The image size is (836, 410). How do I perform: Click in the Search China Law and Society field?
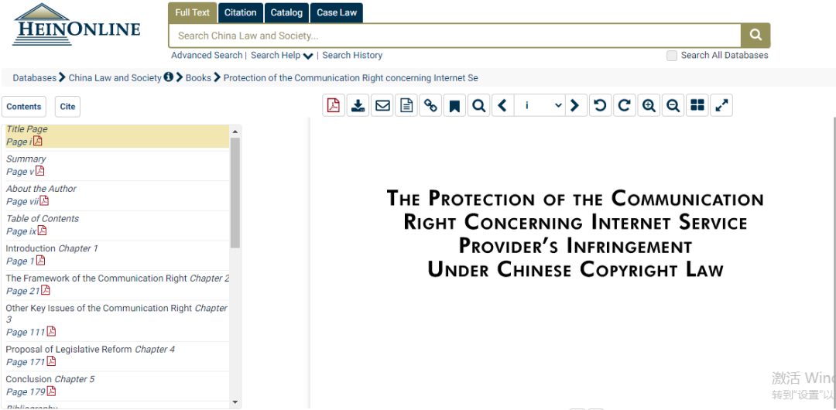454,36
